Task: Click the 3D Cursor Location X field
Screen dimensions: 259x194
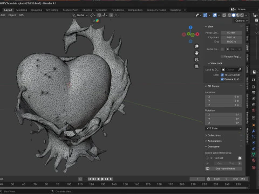Action: click(223, 96)
